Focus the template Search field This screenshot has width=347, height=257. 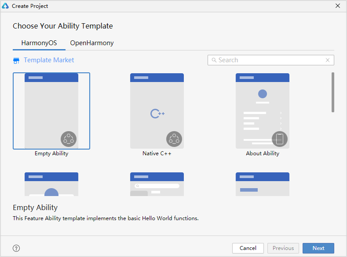[x=270, y=60]
